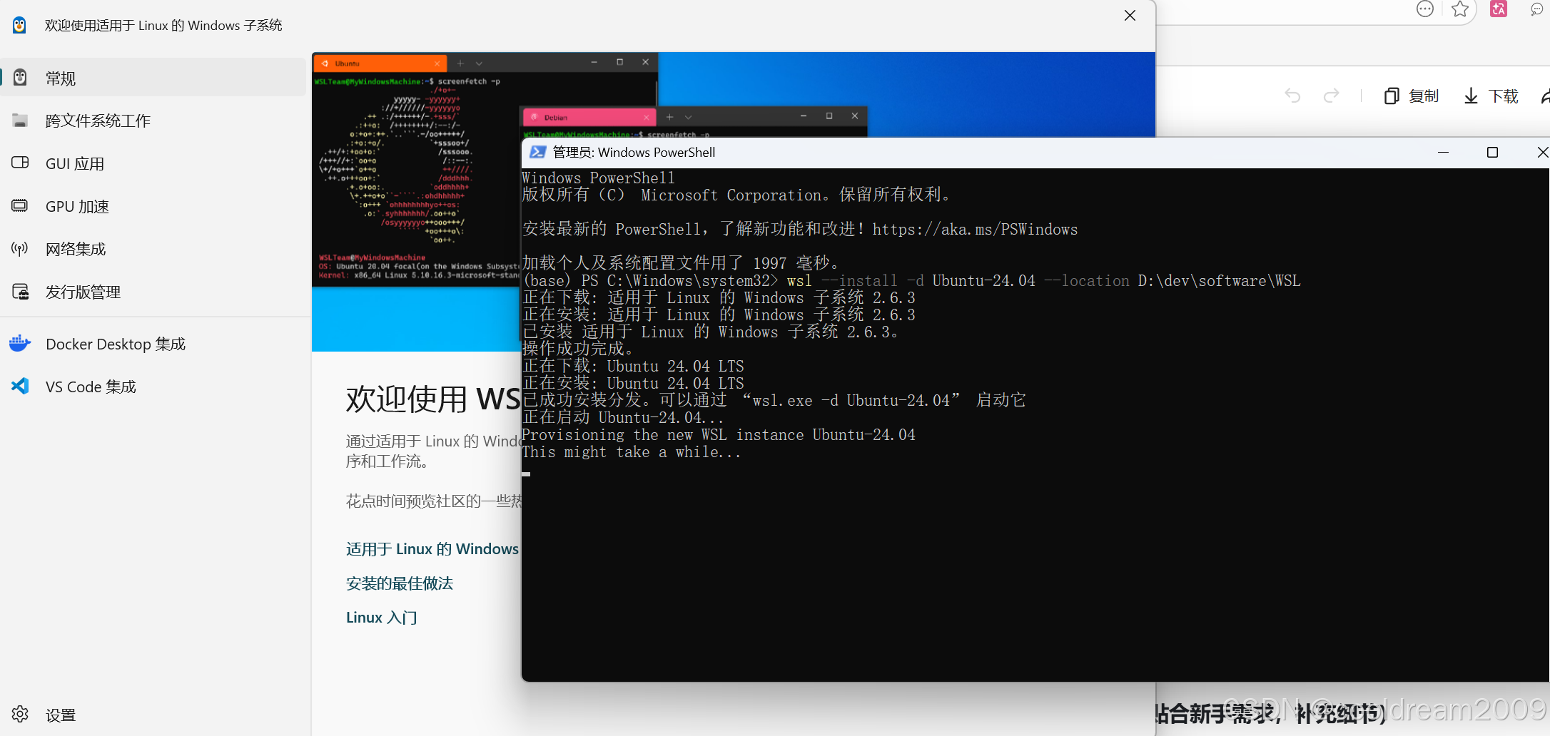Click the undo arrow in the background window
1550x736 pixels.
tap(1292, 96)
